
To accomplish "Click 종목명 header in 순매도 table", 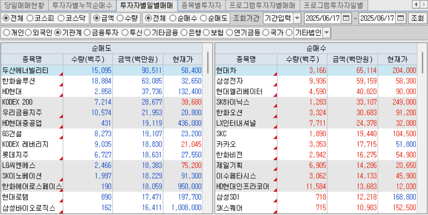I will (32, 60).
